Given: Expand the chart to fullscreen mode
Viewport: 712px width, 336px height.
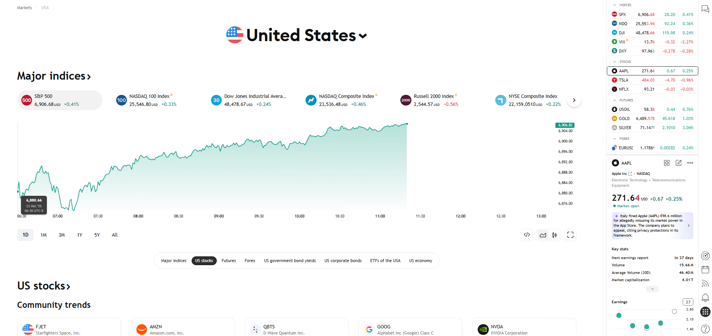Looking at the screenshot, I should coord(570,235).
